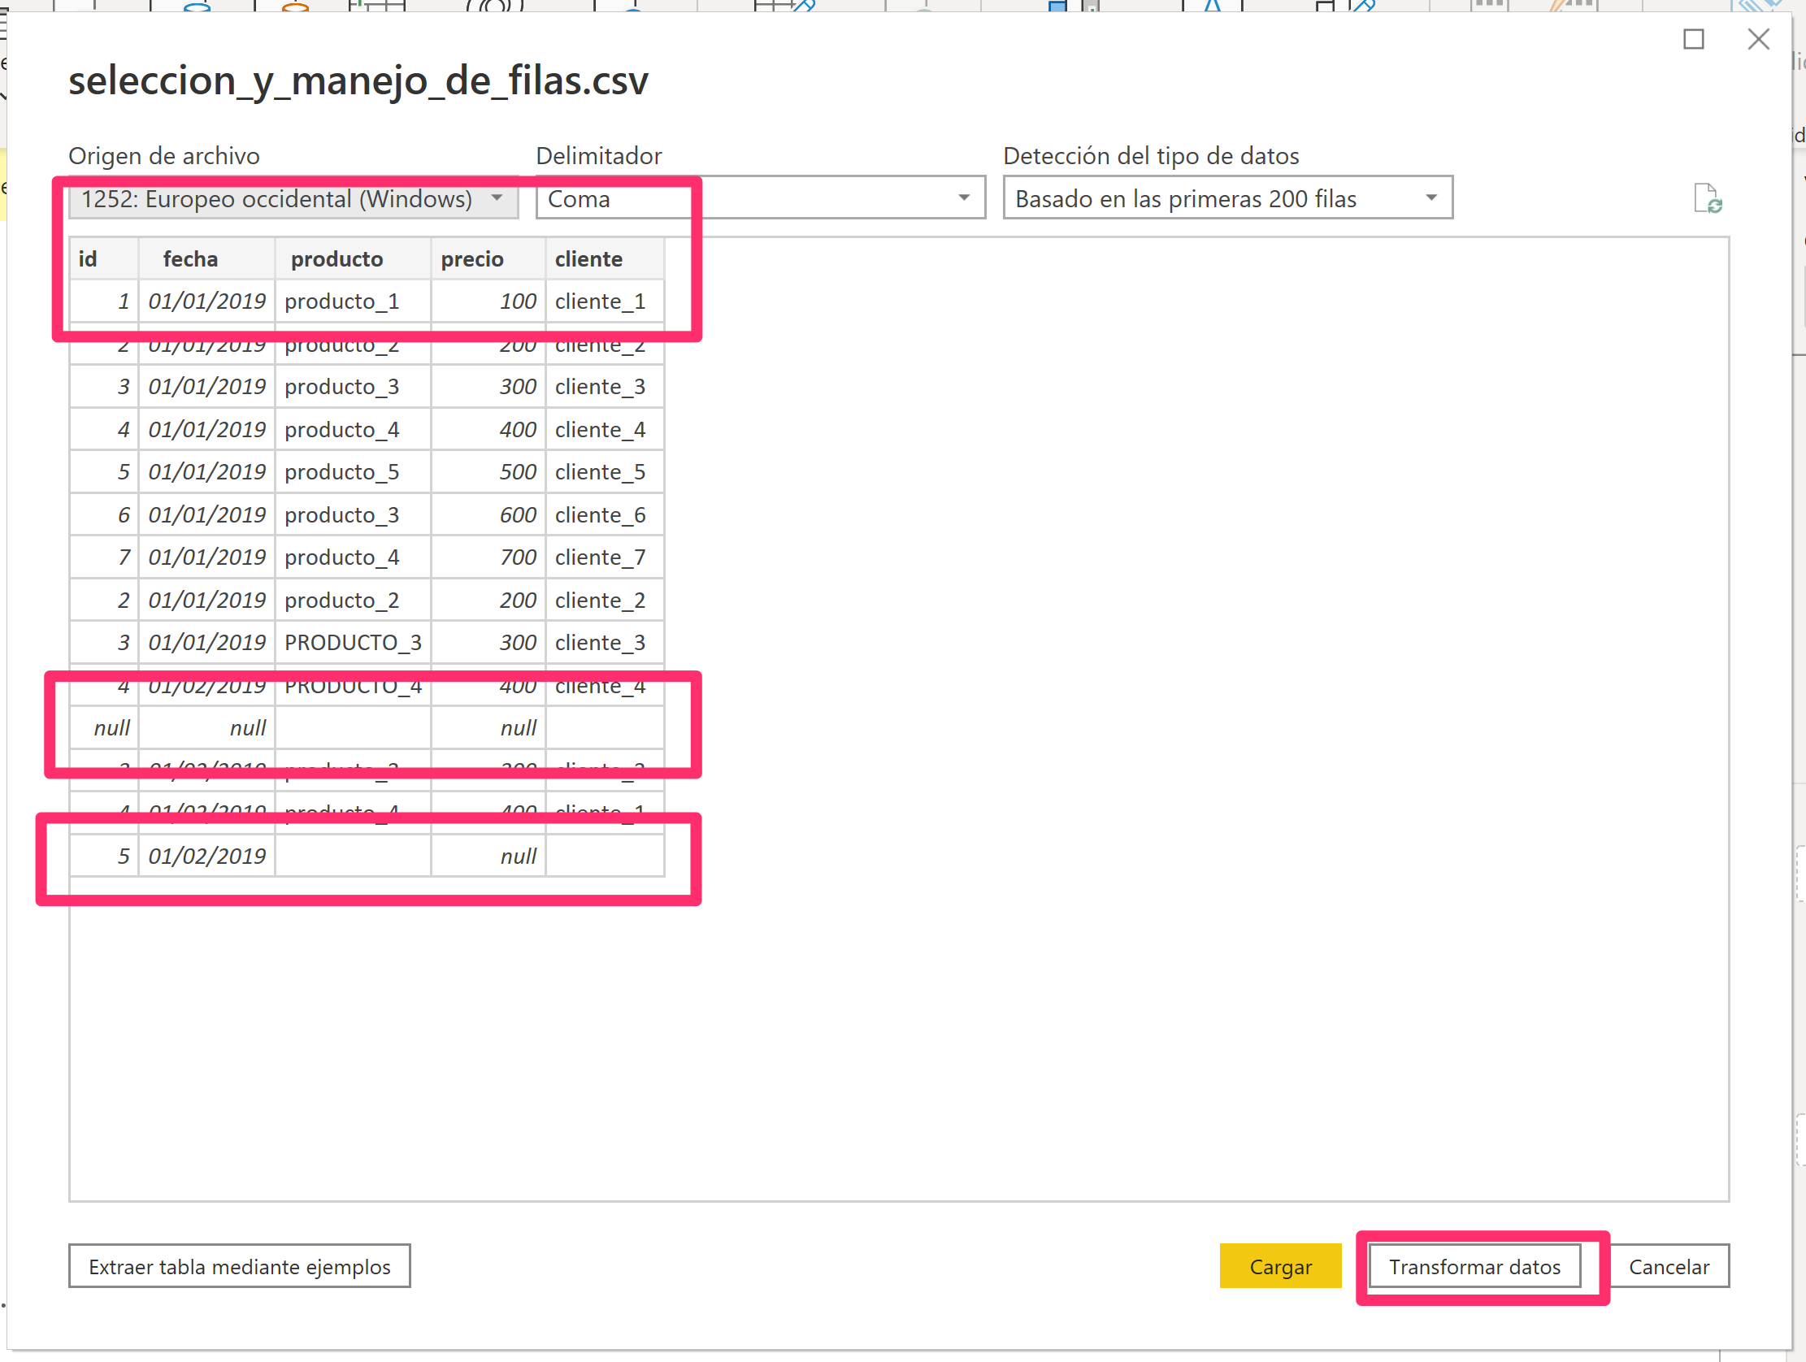This screenshot has height=1362, width=1806.
Task: Click the cell cliente_6
Action: 604,514
